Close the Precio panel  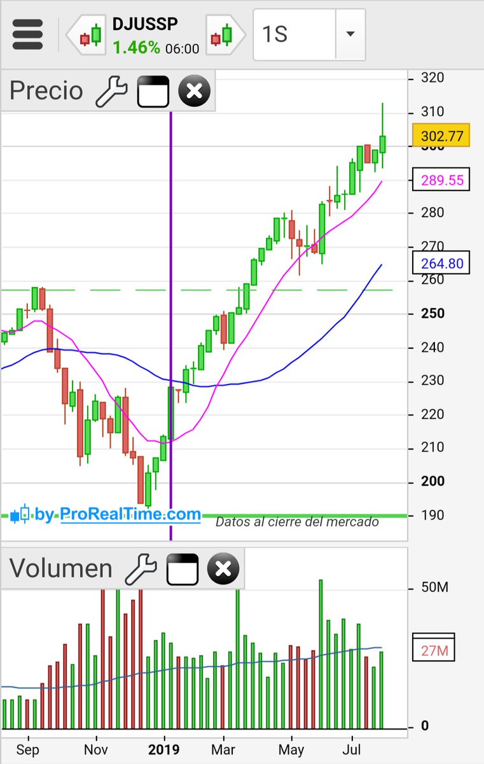[x=194, y=92]
